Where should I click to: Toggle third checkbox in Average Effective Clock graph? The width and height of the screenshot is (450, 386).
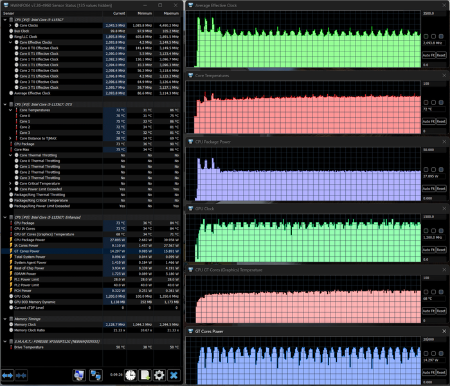[x=441, y=36]
